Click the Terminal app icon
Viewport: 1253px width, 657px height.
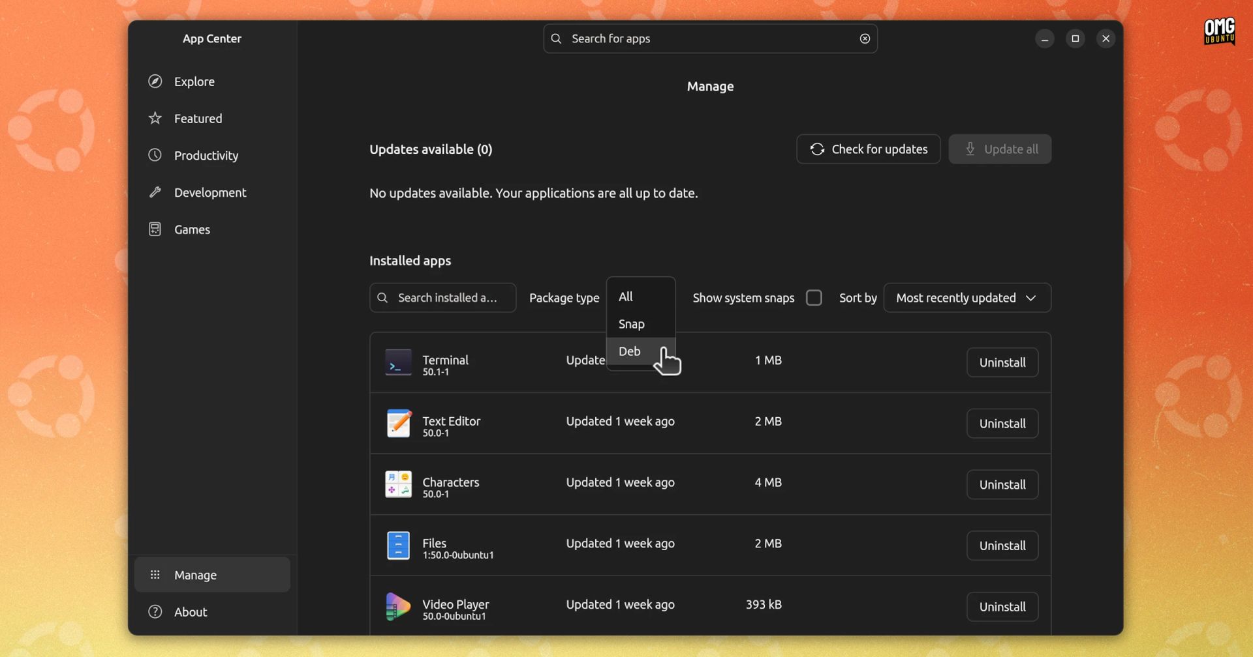tap(398, 362)
